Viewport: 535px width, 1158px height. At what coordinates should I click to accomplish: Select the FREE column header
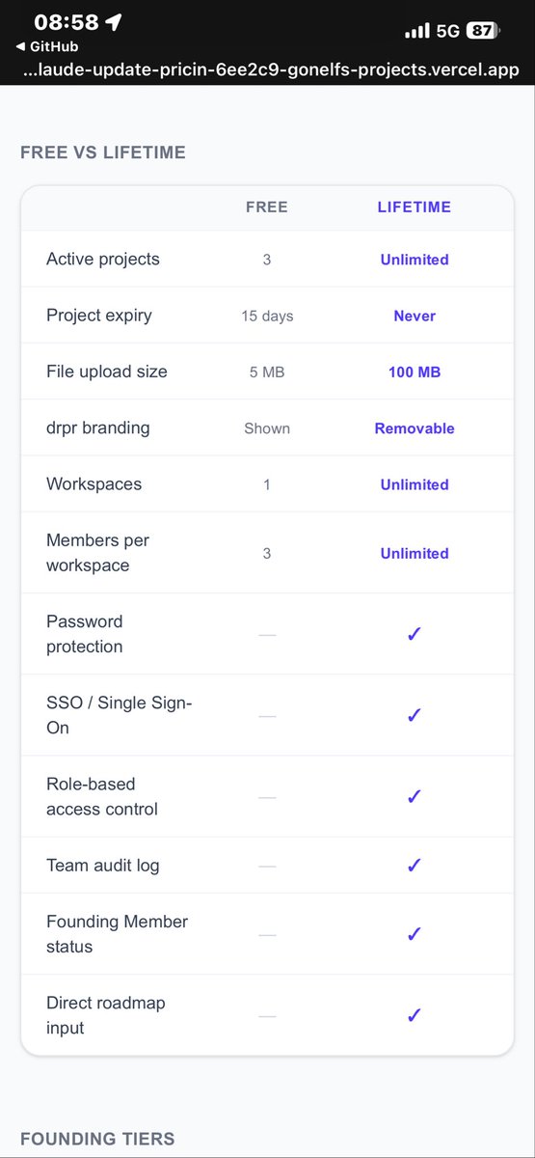(267, 207)
